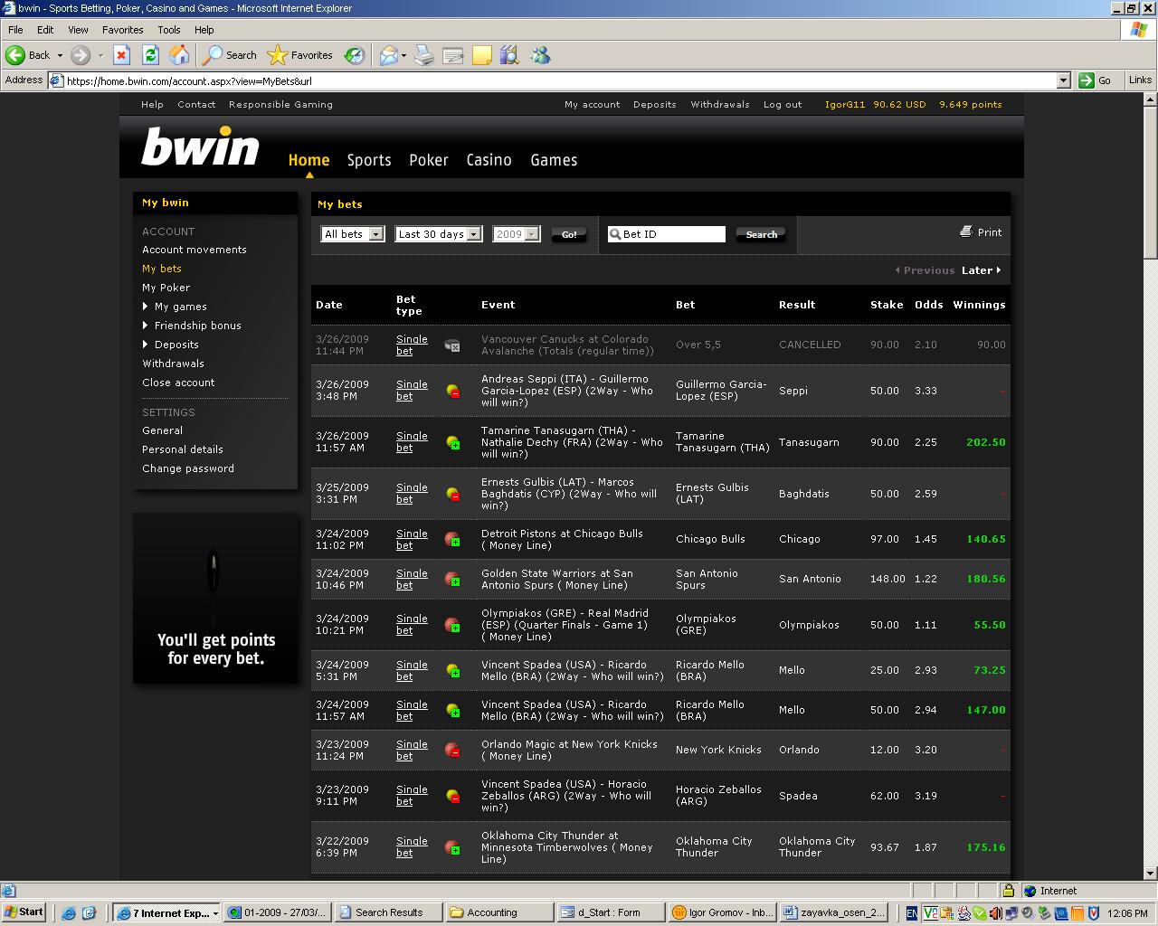Open the File menu
Image resolution: width=1158 pixels, height=926 pixels.
15,30
